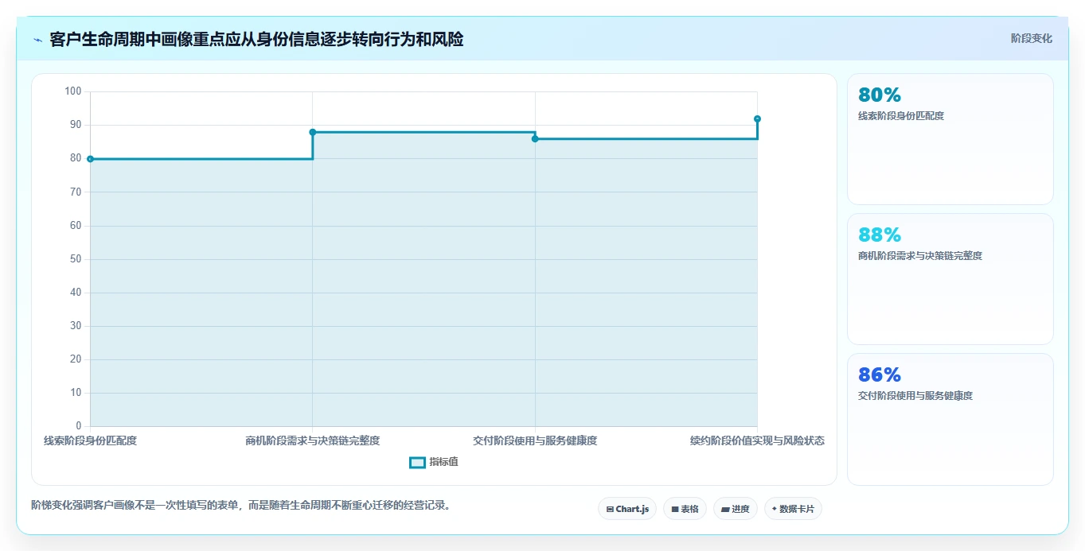Open the 80% 线索阶段身份匹配度 card

(950, 139)
